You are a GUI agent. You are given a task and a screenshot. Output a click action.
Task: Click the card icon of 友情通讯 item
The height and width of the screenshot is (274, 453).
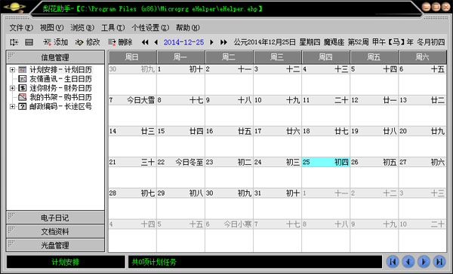tap(22, 78)
